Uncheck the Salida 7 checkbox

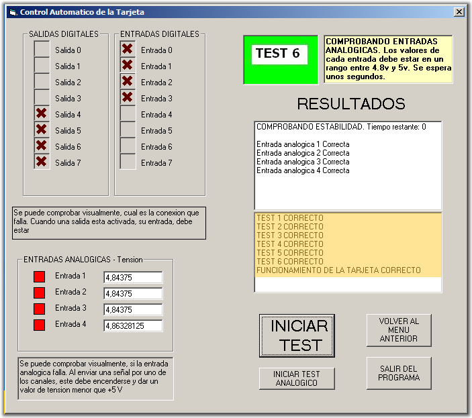tap(42, 162)
